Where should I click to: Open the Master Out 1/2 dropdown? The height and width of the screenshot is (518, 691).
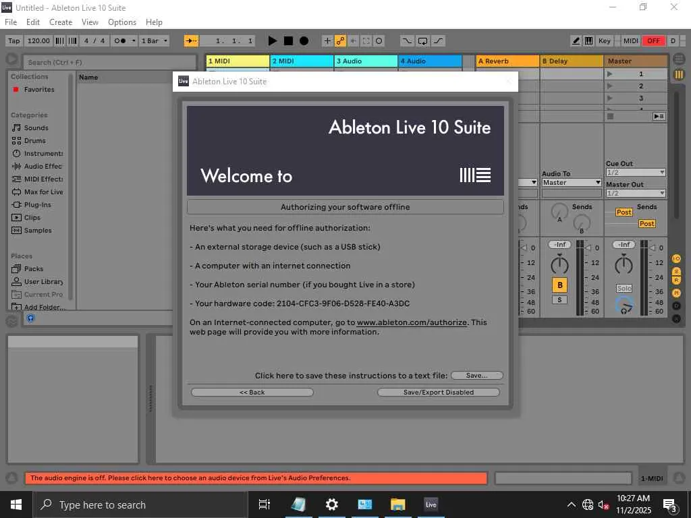coord(636,193)
